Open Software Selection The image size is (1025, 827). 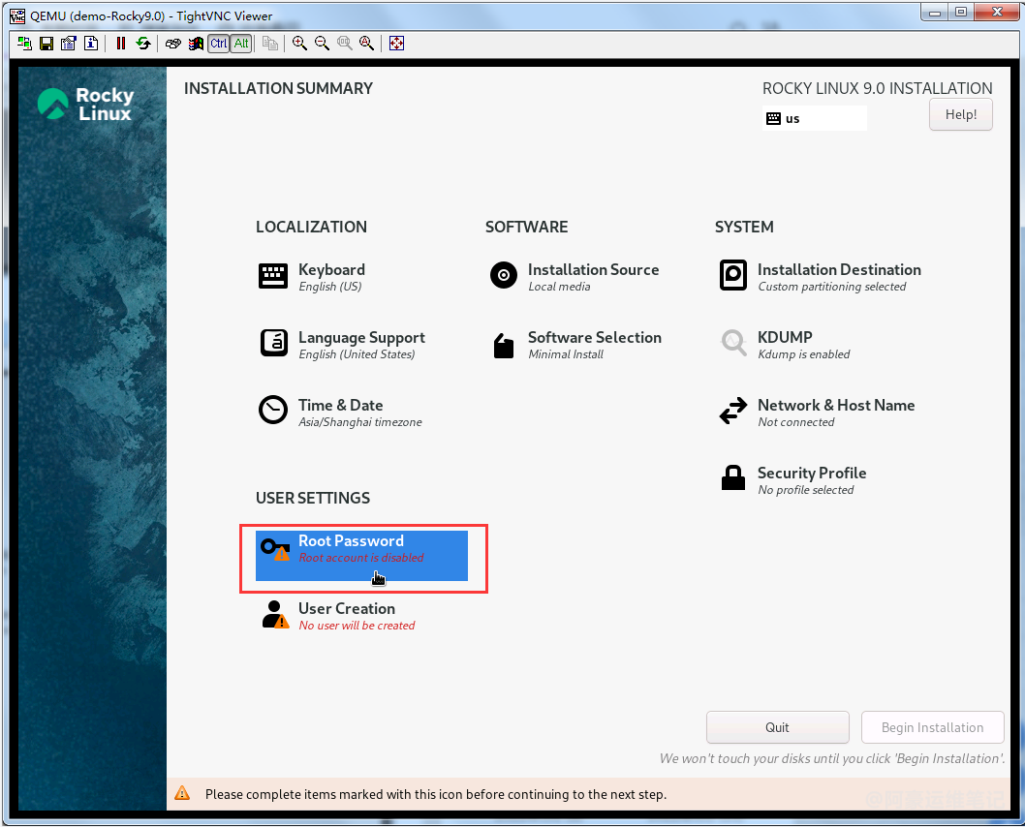[x=593, y=344]
